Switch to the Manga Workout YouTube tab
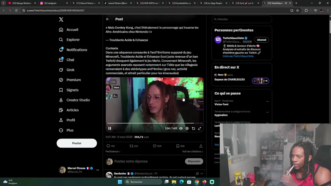331x186 pixels. (21, 3)
